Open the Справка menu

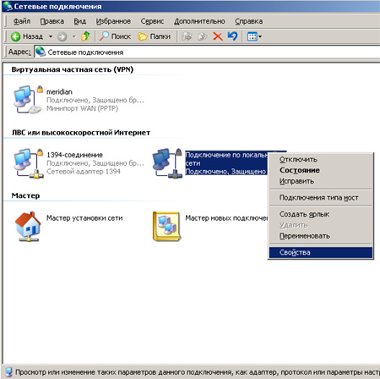[x=249, y=21]
